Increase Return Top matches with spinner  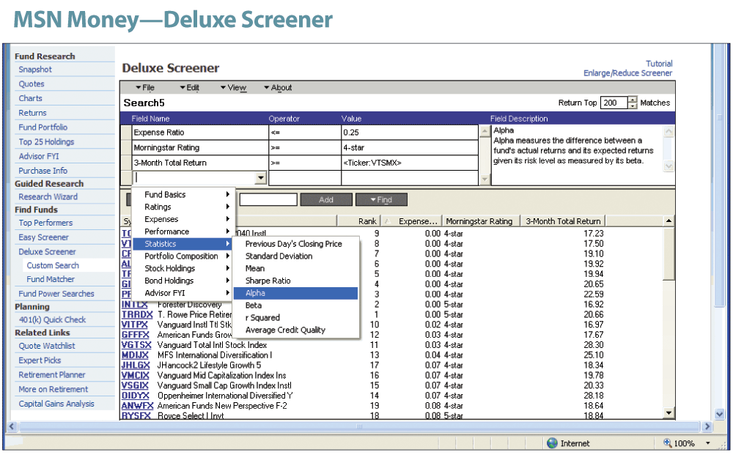point(633,100)
